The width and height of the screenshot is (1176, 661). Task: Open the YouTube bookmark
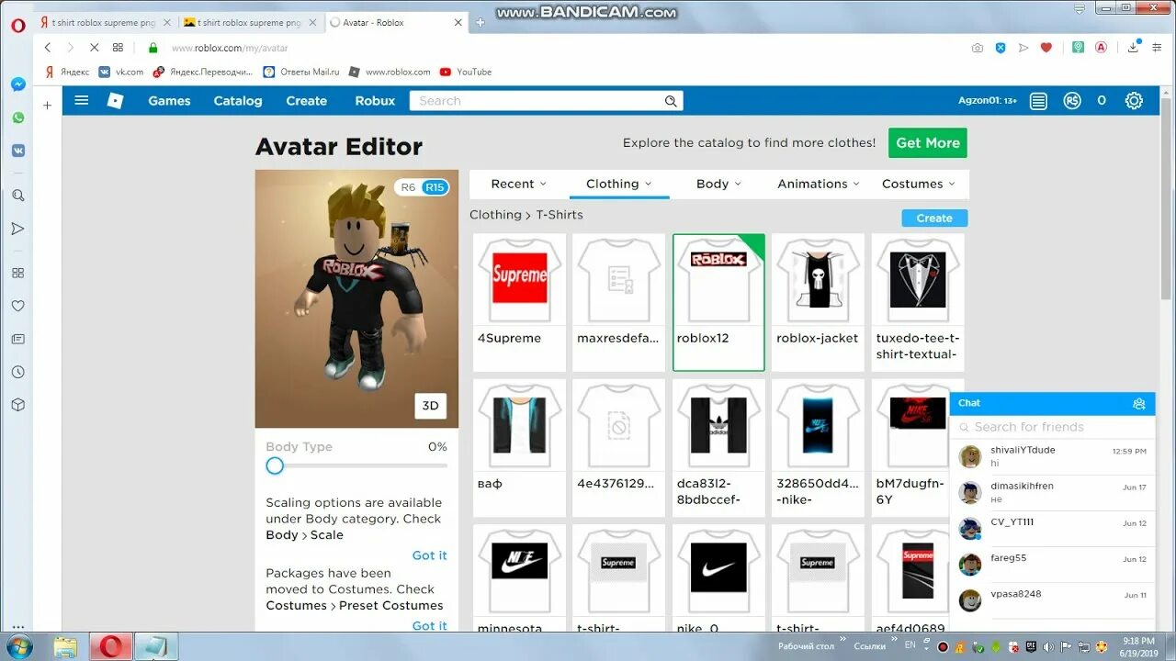click(x=466, y=72)
